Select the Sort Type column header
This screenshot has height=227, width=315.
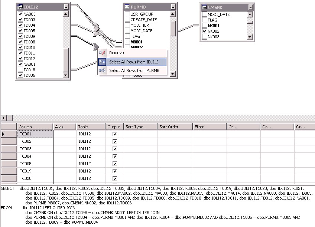(140, 127)
